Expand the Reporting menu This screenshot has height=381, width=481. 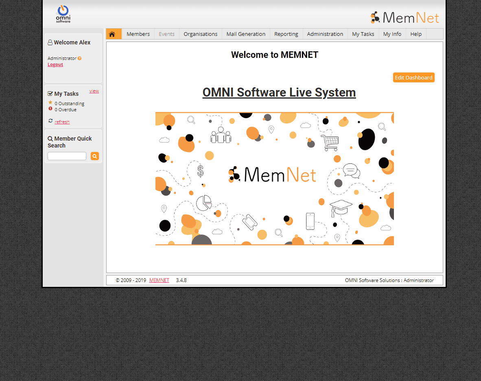click(286, 34)
